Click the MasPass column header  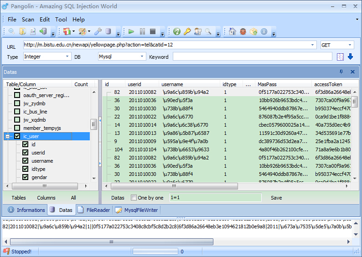283,84
